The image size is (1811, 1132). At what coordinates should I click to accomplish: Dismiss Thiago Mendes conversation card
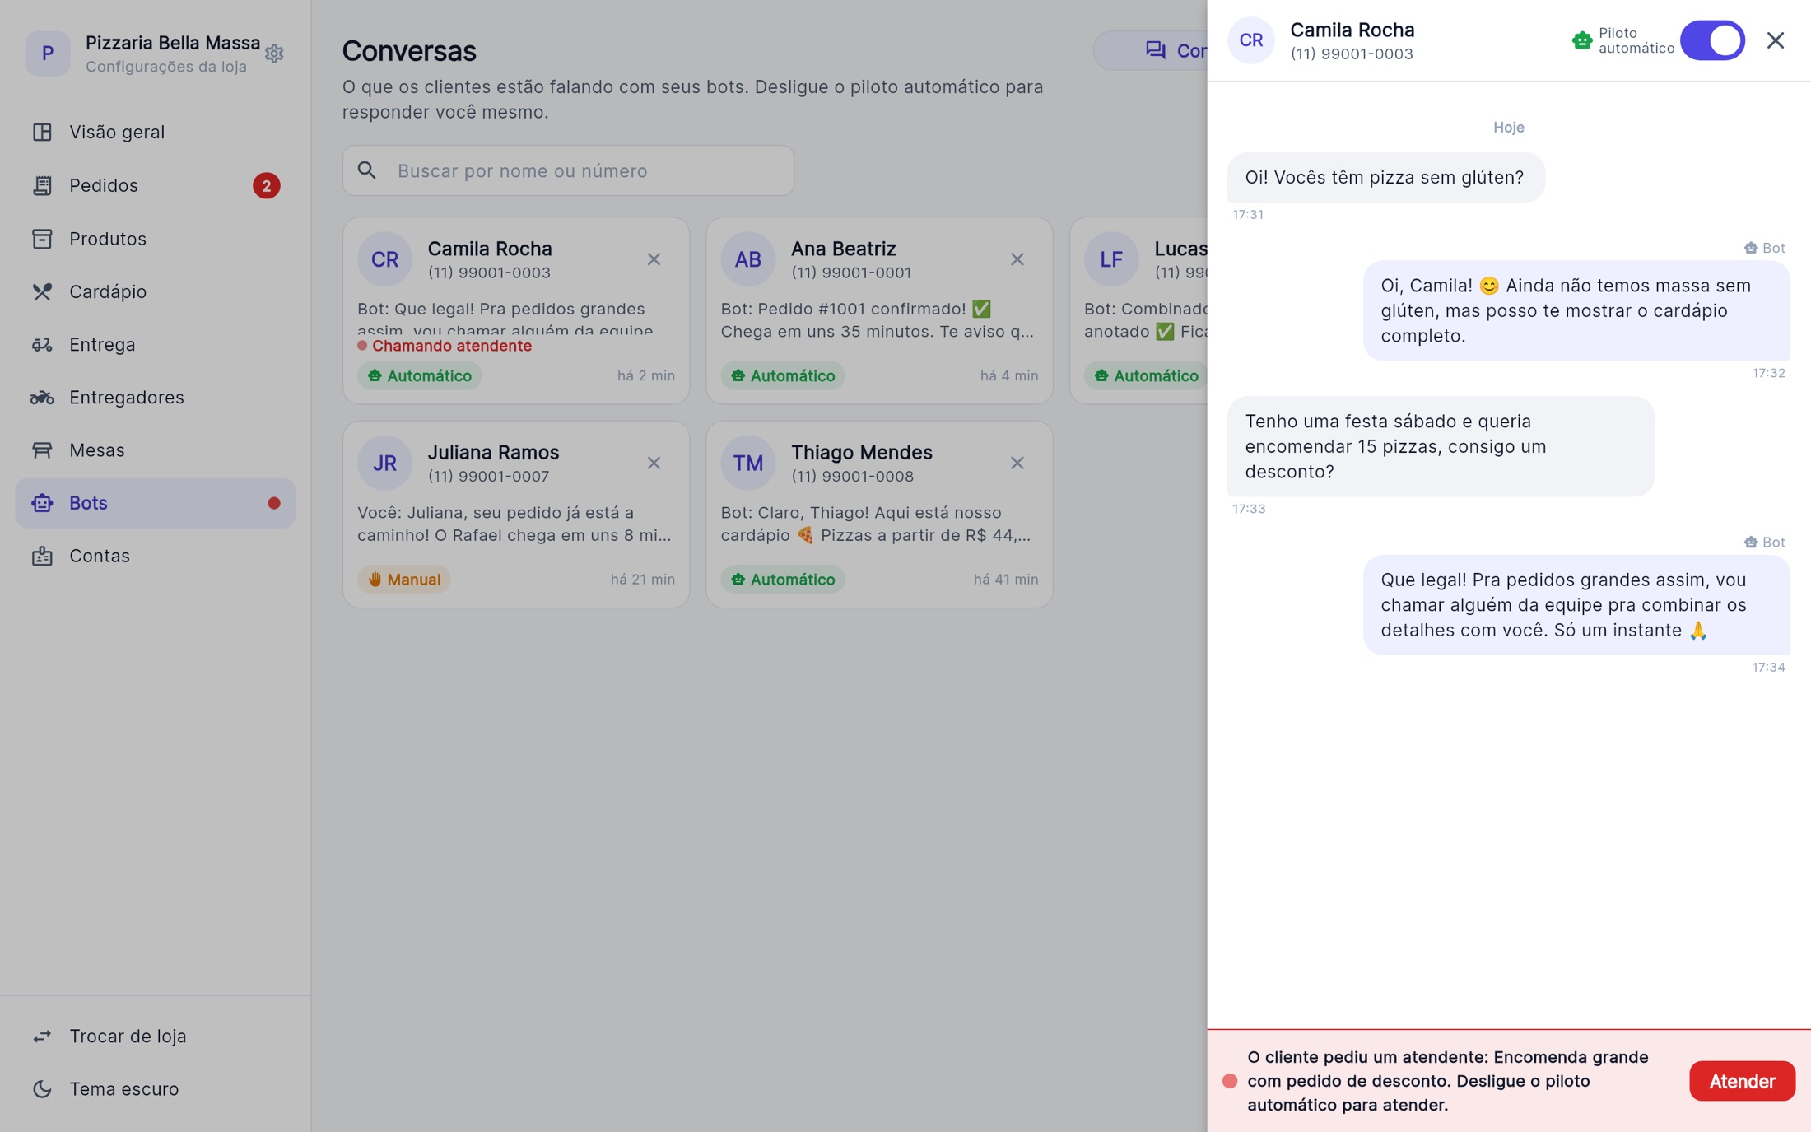tap(1017, 463)
